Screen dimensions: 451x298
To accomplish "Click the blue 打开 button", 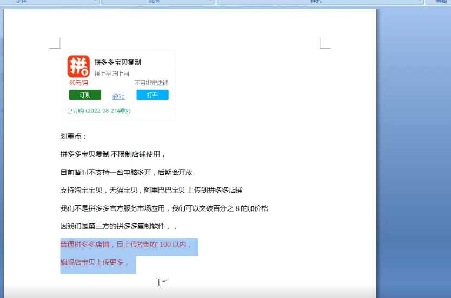I will tap(152, 94).
